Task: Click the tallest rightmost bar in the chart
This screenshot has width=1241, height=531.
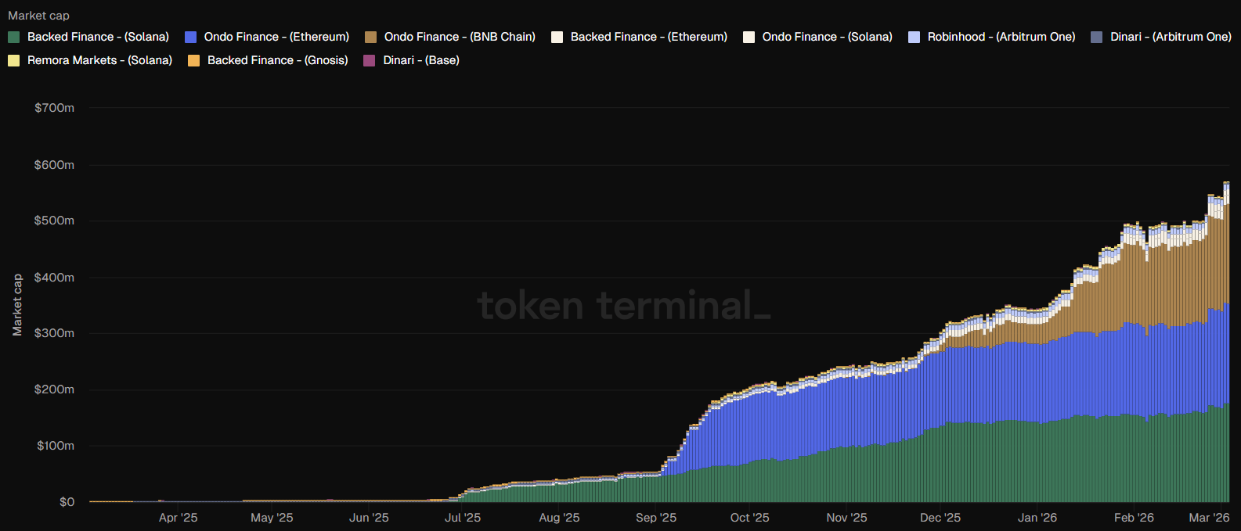Action: pos(1227,342)
